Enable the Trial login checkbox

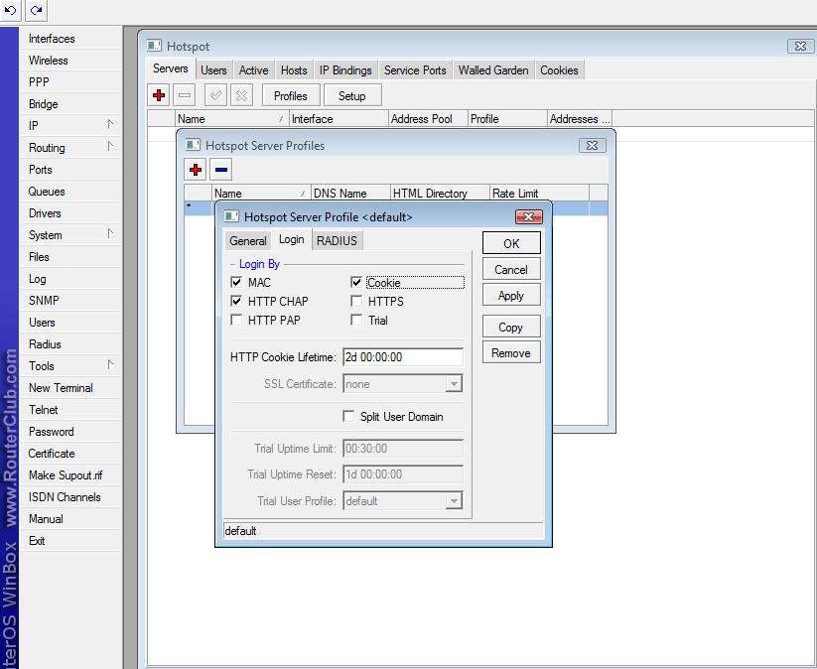click(x=356, y=320)
